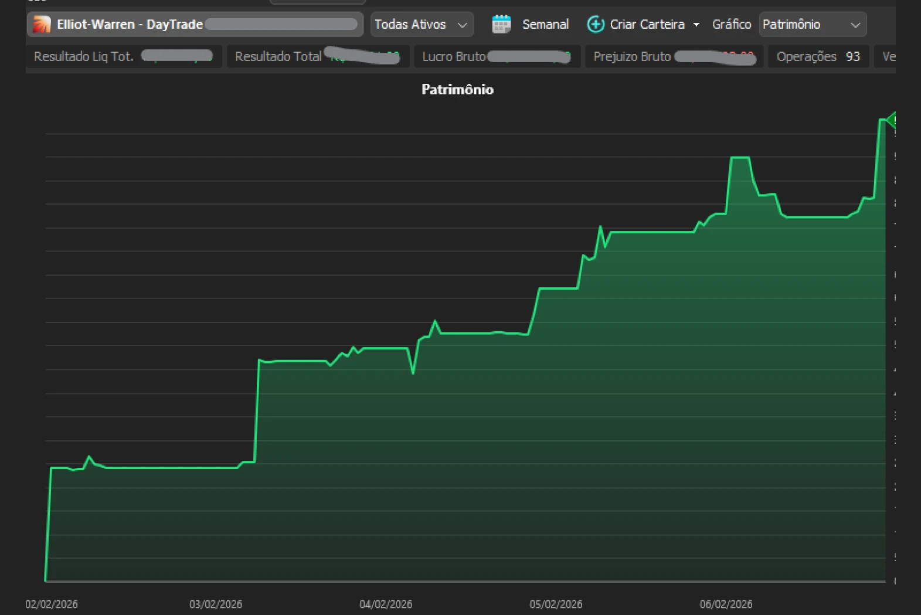This screenshot has width=921, height=615.
Task: Click the Gráfico label
Action: point(732,25)
